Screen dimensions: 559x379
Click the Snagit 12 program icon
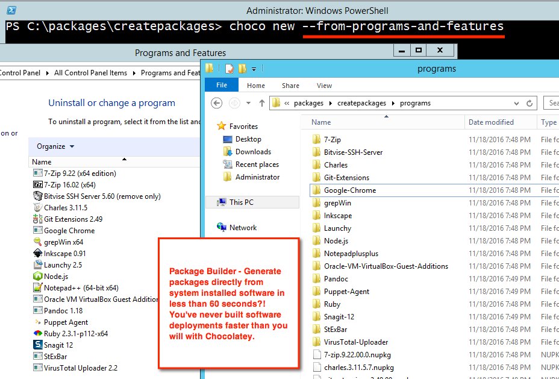(37, 345)
